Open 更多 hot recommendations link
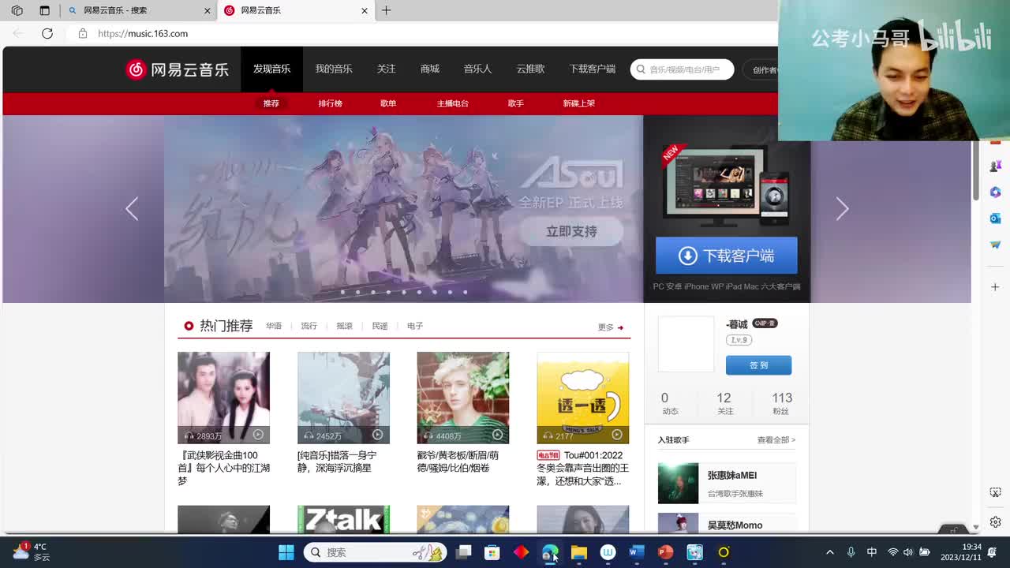Image resolution: width=1010 pixels, height=568 pixels. coord(611,327)
